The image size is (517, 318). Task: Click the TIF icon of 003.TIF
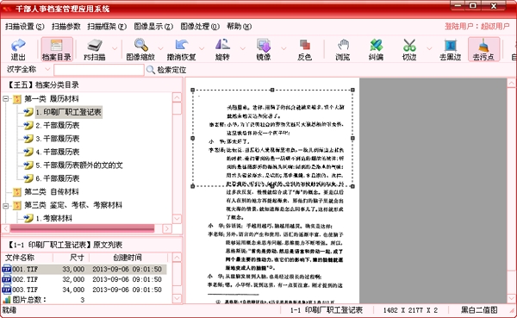click(7, 290)
